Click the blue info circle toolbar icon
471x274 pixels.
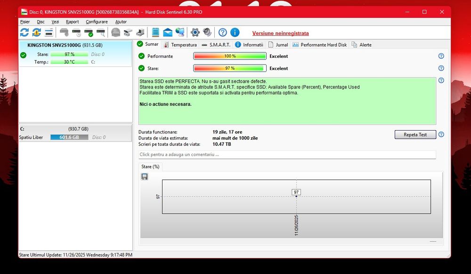(x=235, y=32)
